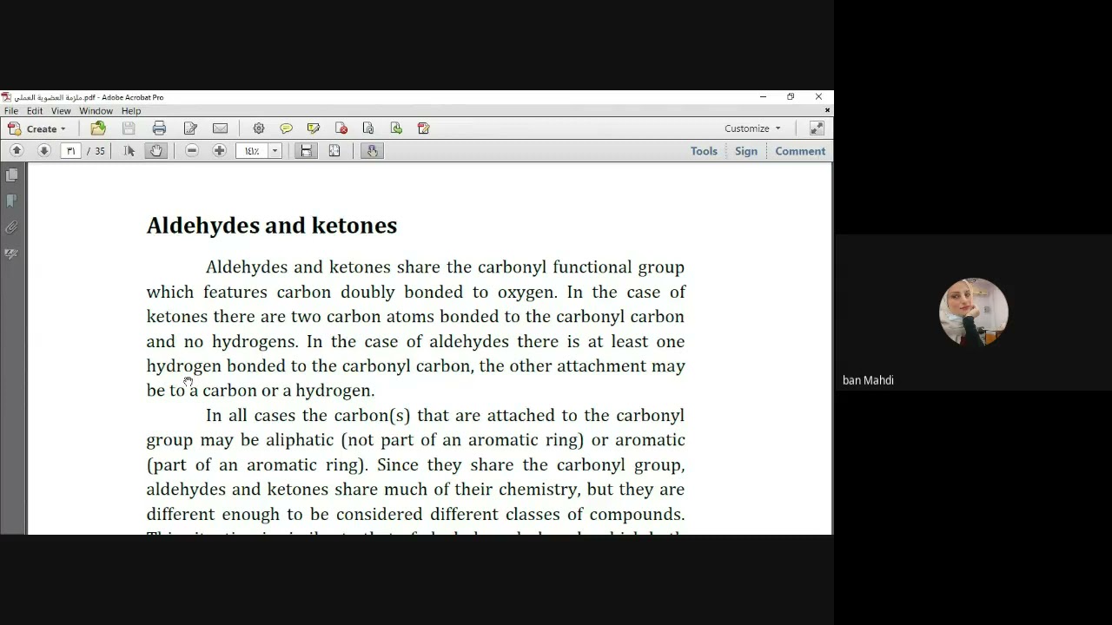Close the document with menu-bar X
This screenshot has width=1112, height=625.
pyautogui.click(x=827, y=110)
